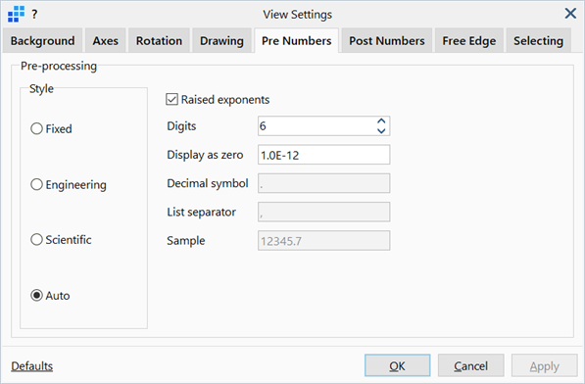Click the OK button
585x384 pixels.
[397, 365]
